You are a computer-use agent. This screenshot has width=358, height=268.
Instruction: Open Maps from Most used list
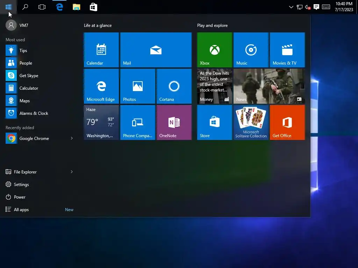tap(39, 100)
